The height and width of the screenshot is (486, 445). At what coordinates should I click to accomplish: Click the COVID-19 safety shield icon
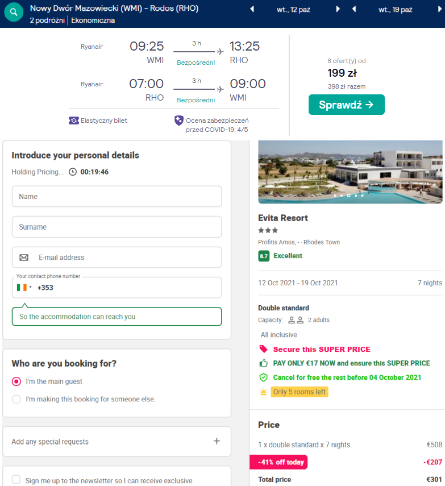click(x=179, y=121)
